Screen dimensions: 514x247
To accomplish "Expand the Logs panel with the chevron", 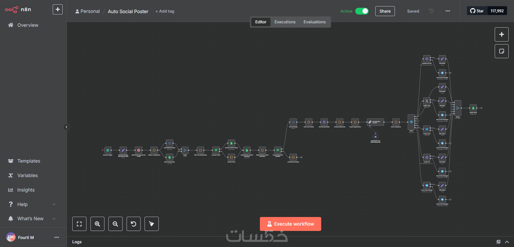I will click(507, 242).
